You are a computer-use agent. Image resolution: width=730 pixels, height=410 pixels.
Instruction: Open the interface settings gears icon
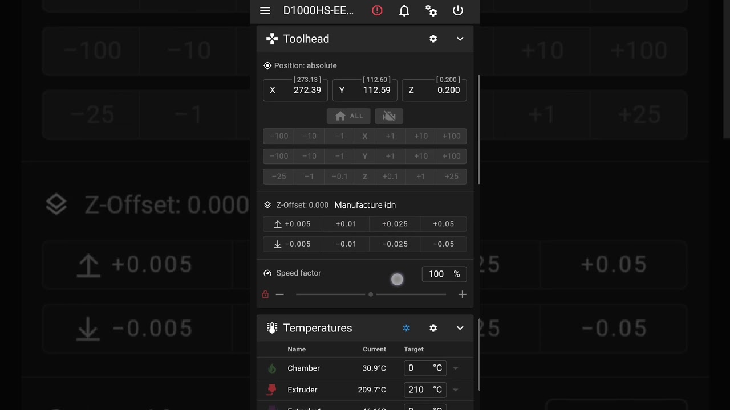(x=431, y=11)
